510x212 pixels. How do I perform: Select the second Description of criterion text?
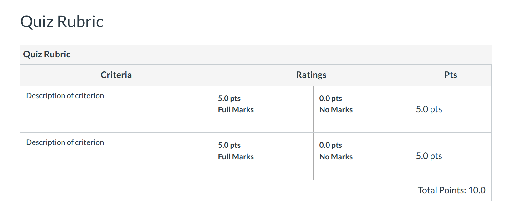click(x=65, y=142)
